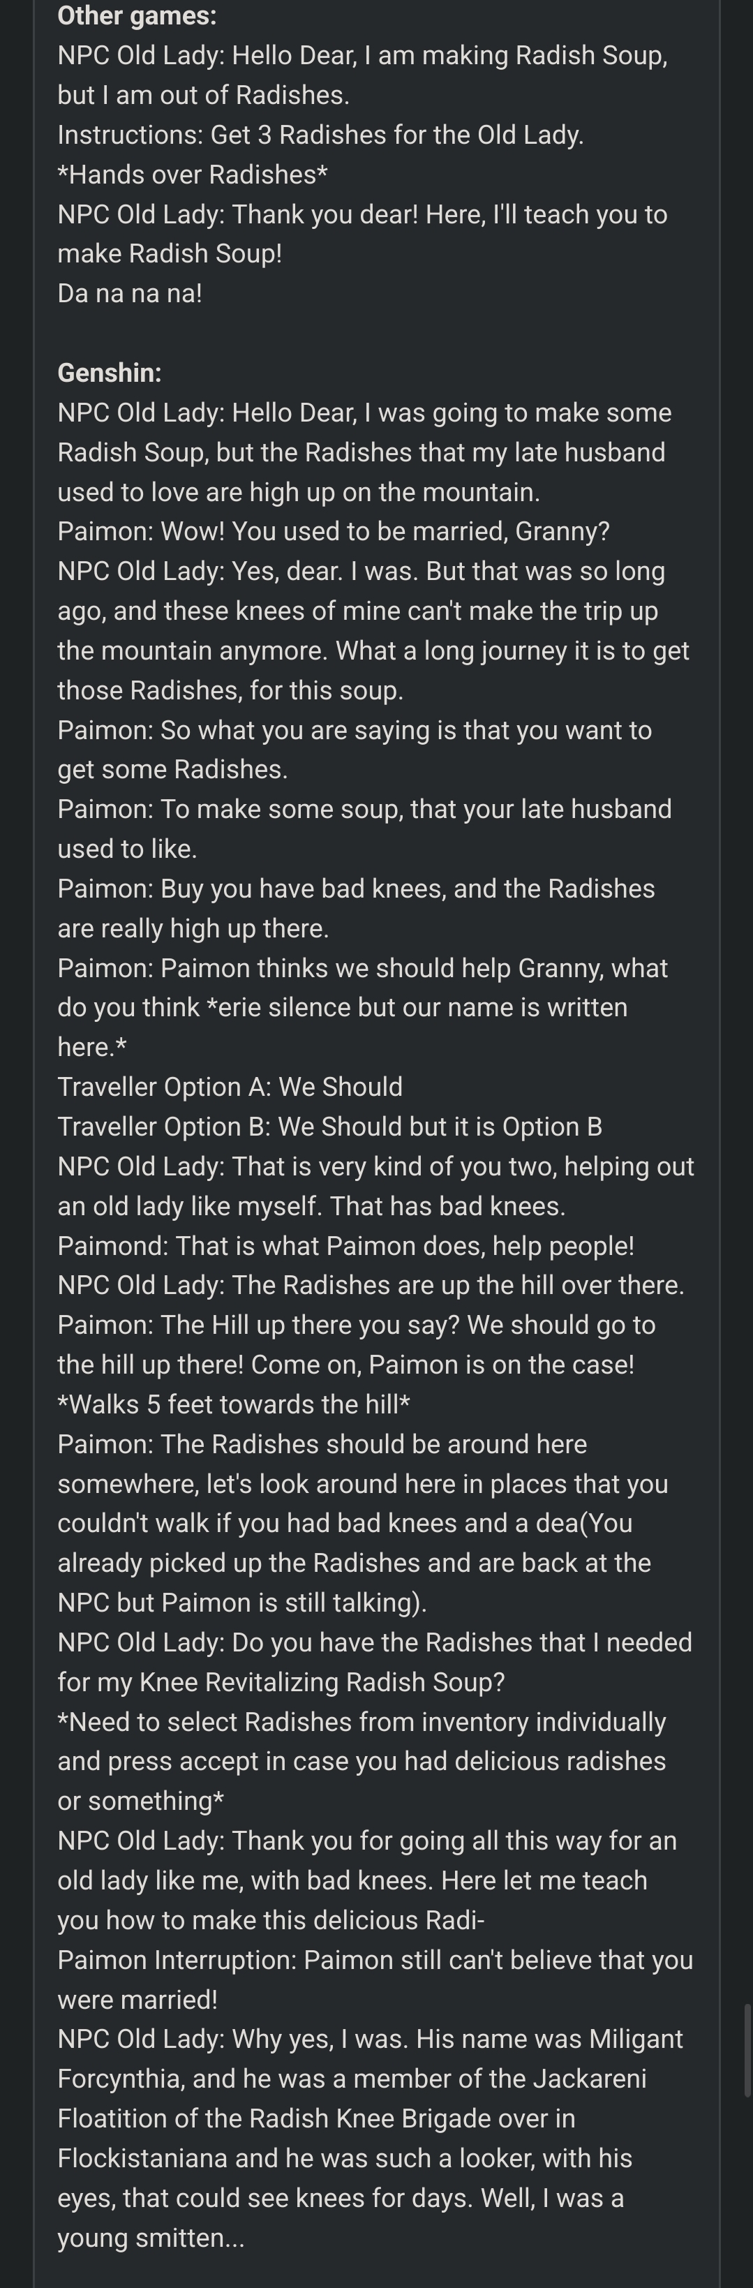753x2288 pixels.
Task: Click the 'make Radish Soup!' line
Action: pos(170,254)
